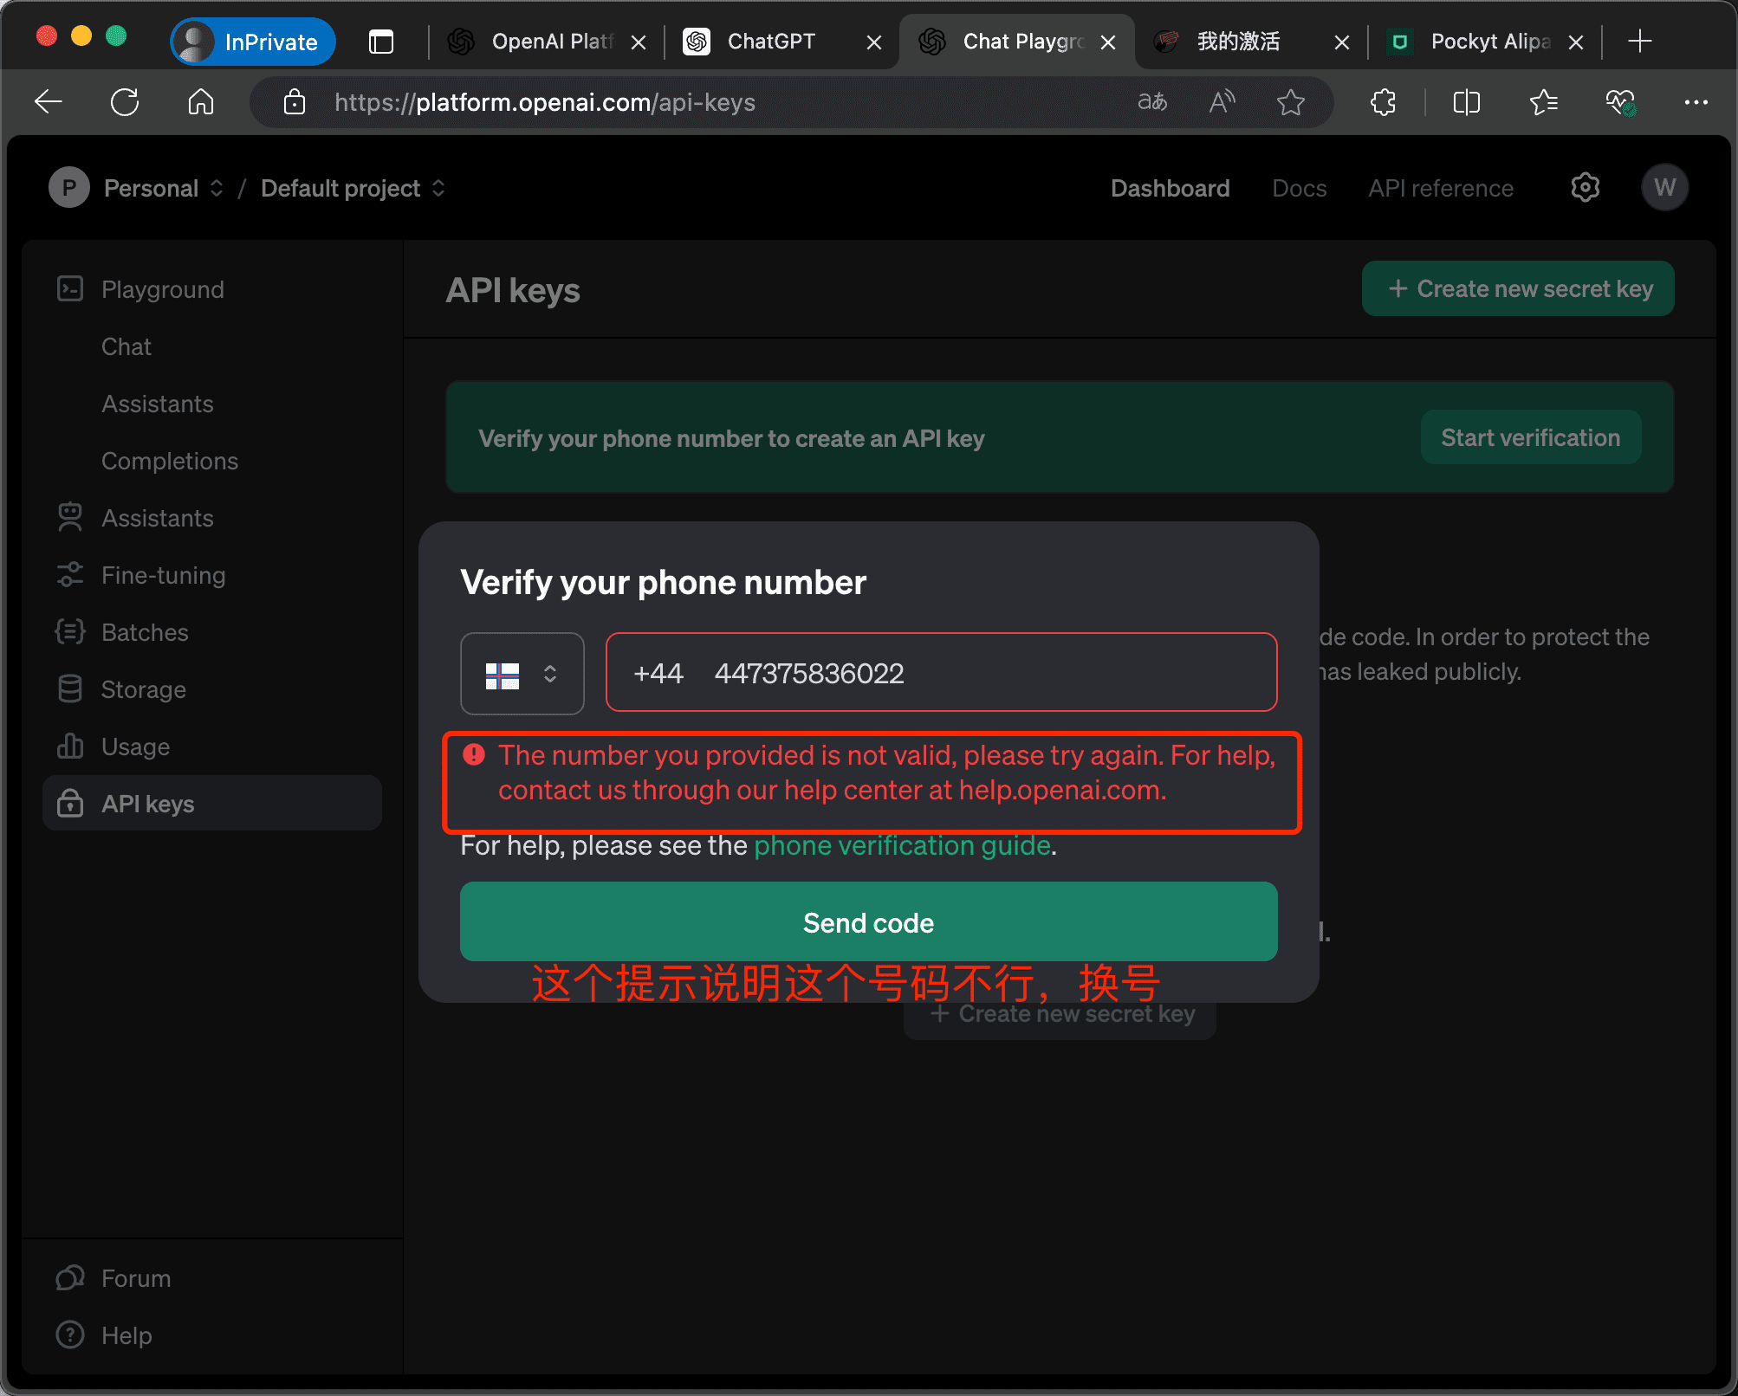Open tab actions menu icon
The width and height of the screenshot is (1738, 1396).
pyautogui.click(x=381, y=42)
